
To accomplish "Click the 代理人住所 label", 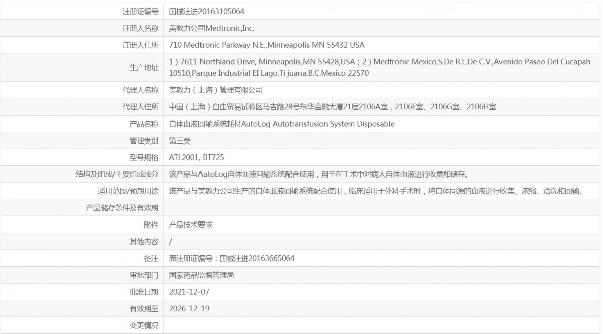I will 140,107.
